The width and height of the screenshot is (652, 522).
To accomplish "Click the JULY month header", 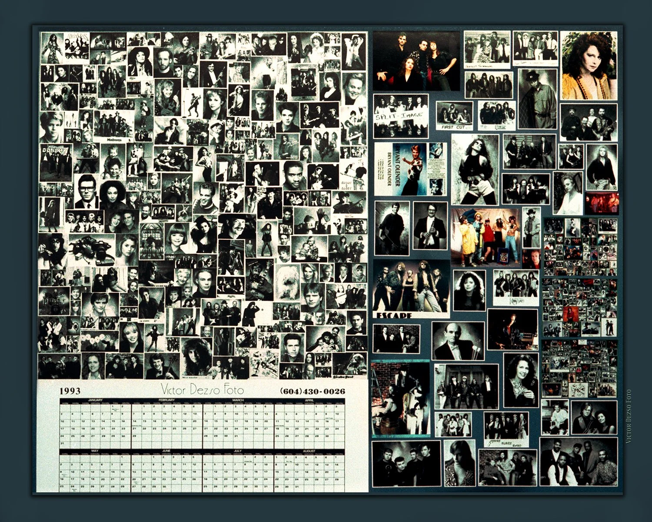I will [238, 451].
